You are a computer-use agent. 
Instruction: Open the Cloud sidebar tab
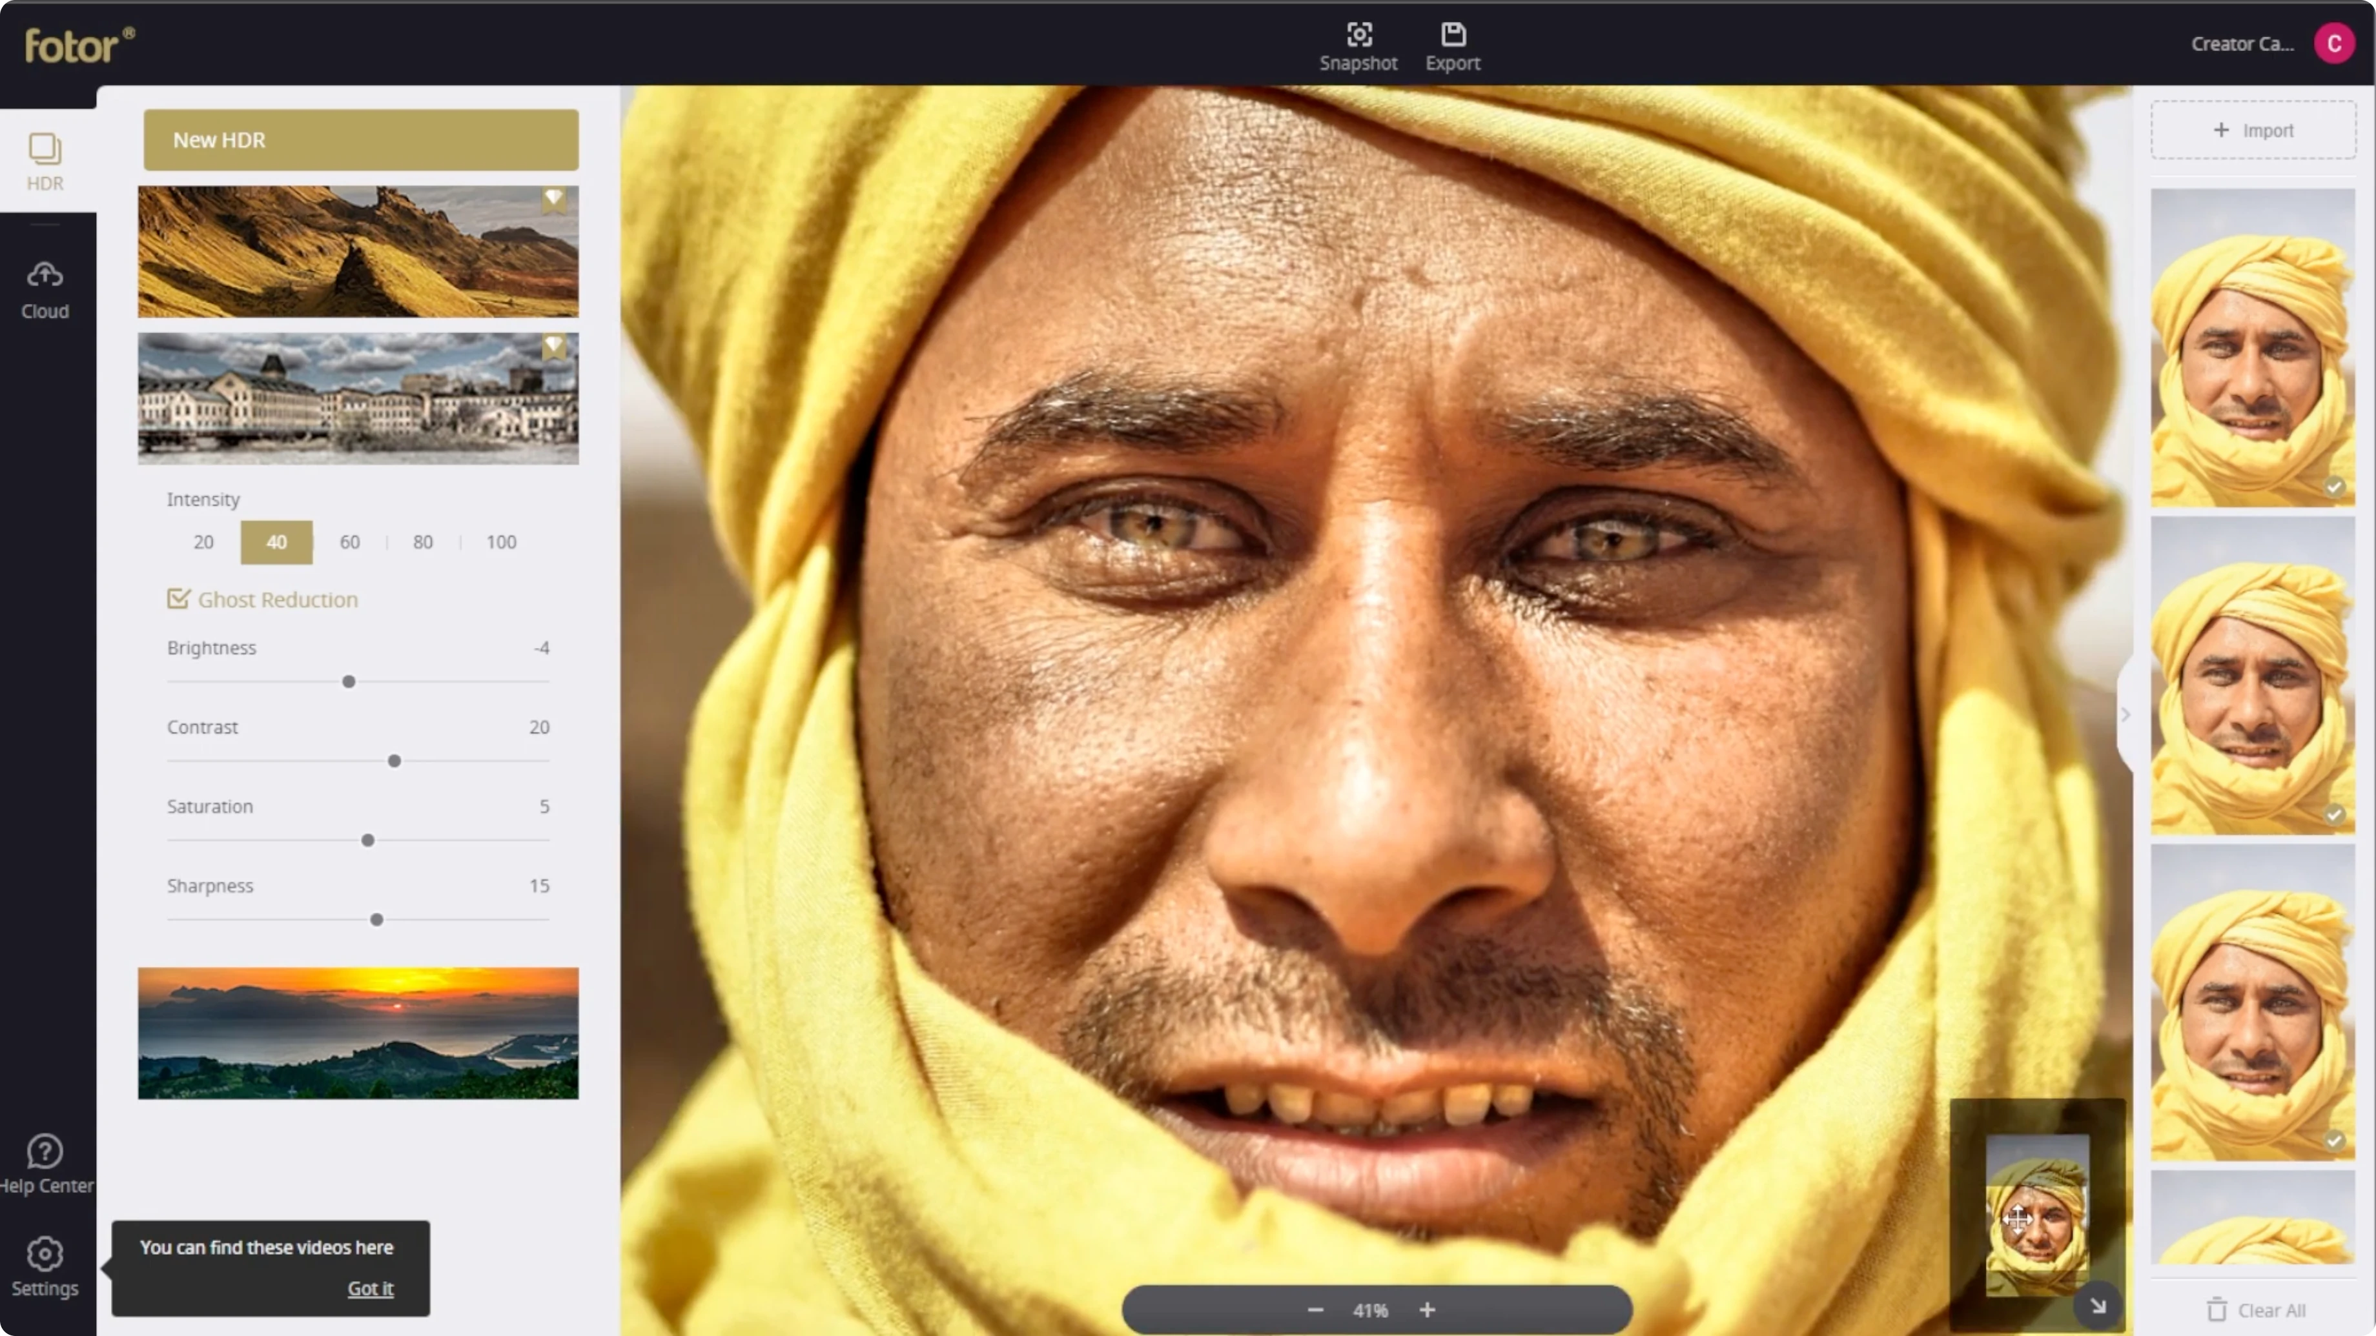click(45, 290)
